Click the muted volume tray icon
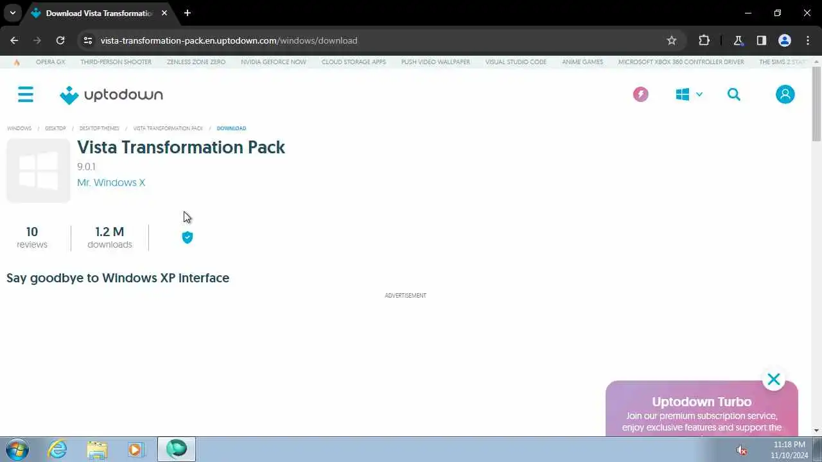Screen dimensions: 822x462 pos(741,450)
